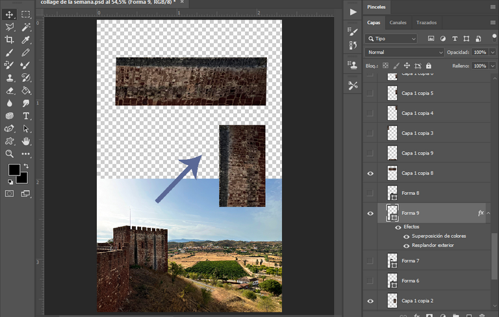
Task: Show the Forma 8 layer
Action: point(370,193)
